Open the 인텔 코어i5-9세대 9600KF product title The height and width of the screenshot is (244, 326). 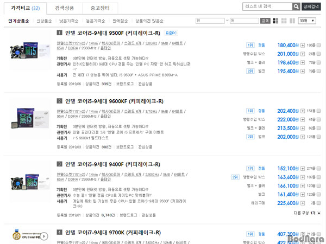coord(114,101)
